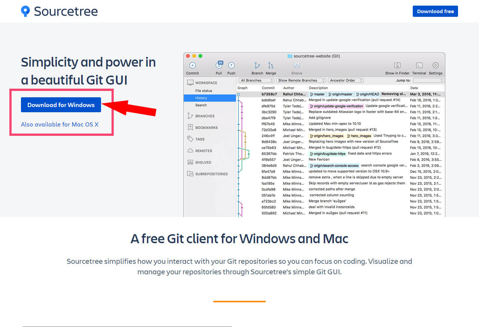Open the Terminal toolbar icon

[x=419, y=65]
